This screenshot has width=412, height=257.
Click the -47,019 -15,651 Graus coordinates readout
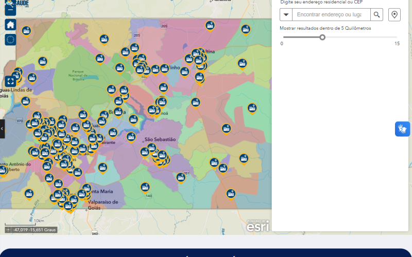click(x=35, y=230)
